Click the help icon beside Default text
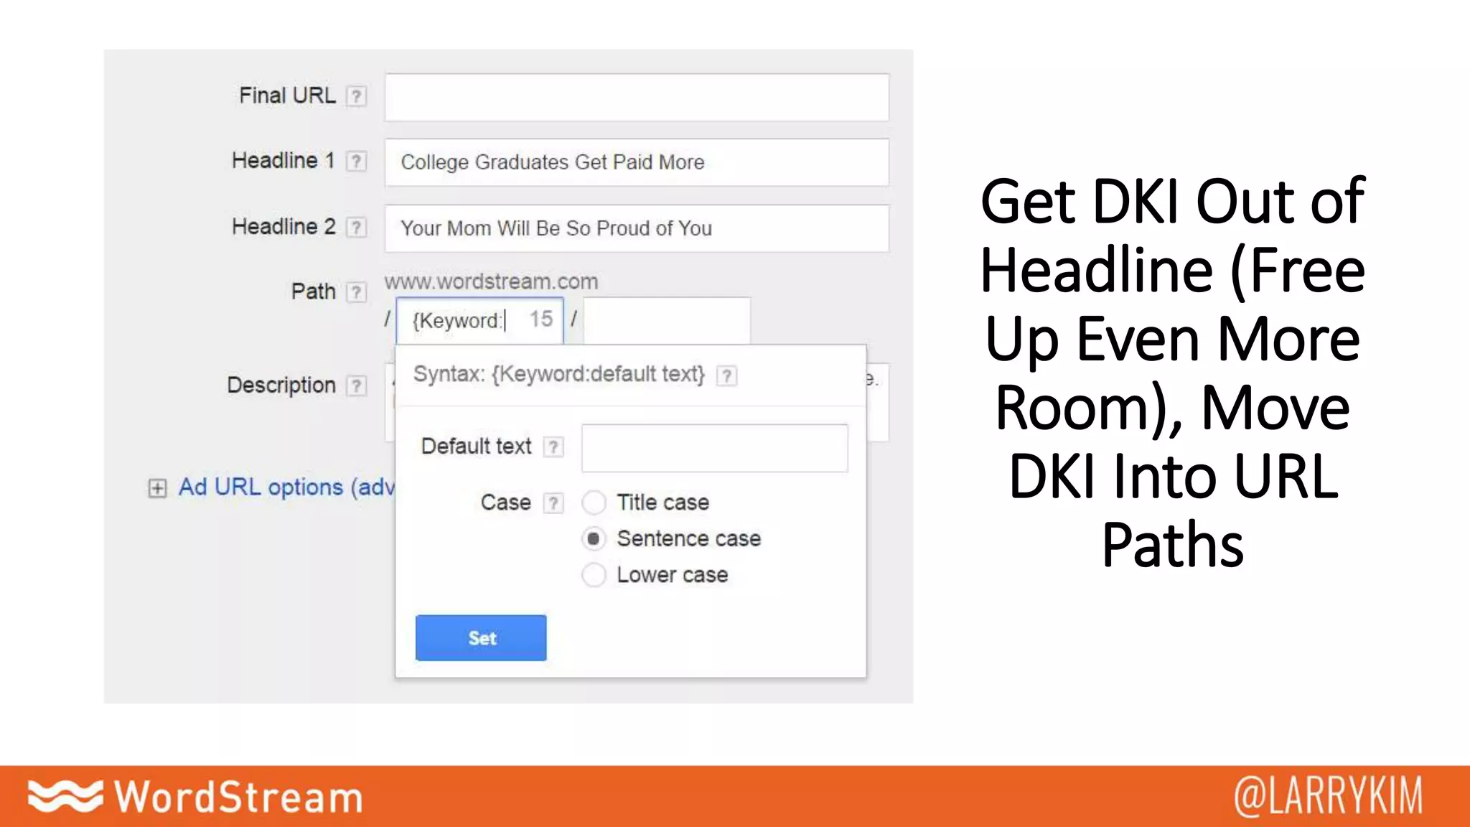This screenshot has width=1470, height=827. [553, 447]
